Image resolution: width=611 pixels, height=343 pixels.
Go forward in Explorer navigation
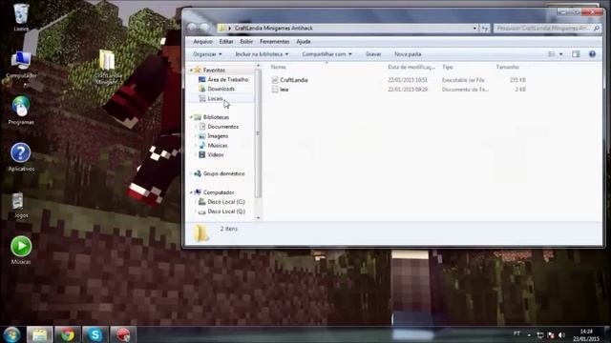(204, 28)
